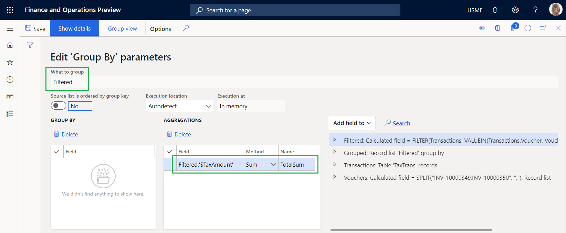Viewport: 566px width, 233px height.
Task: Go to Home in the sidebar
Action: 10,45
